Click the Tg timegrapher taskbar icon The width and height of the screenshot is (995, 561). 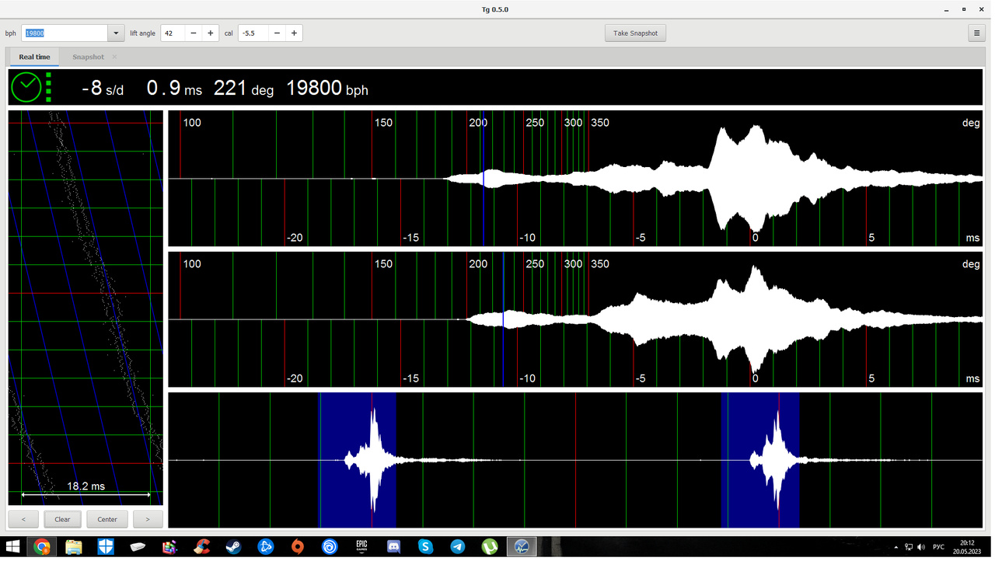point(522,548)
